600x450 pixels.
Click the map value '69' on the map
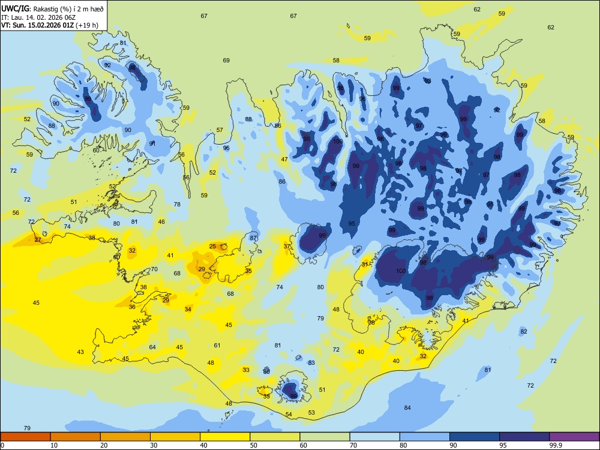pos(226,61)
